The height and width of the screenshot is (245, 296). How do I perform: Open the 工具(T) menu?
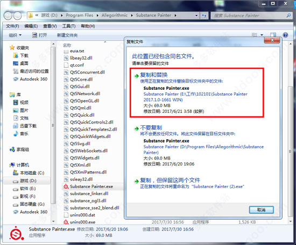69,26
